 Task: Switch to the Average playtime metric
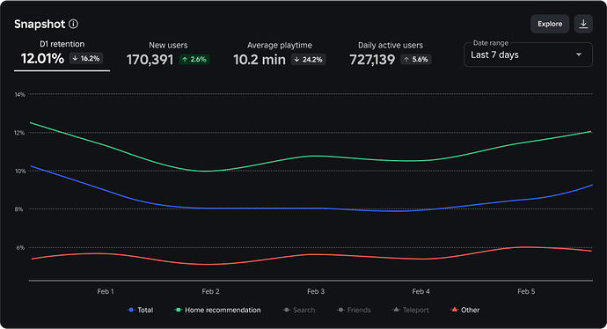[x=280, y=55]
